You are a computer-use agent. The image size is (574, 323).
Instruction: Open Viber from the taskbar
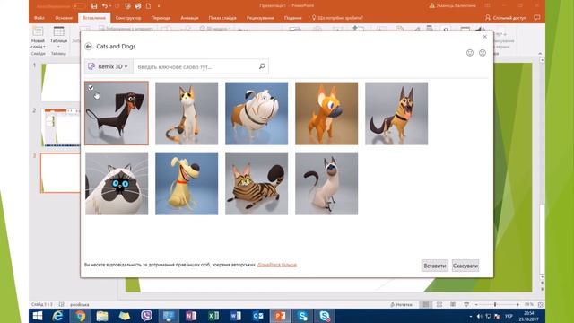[147, 316]
